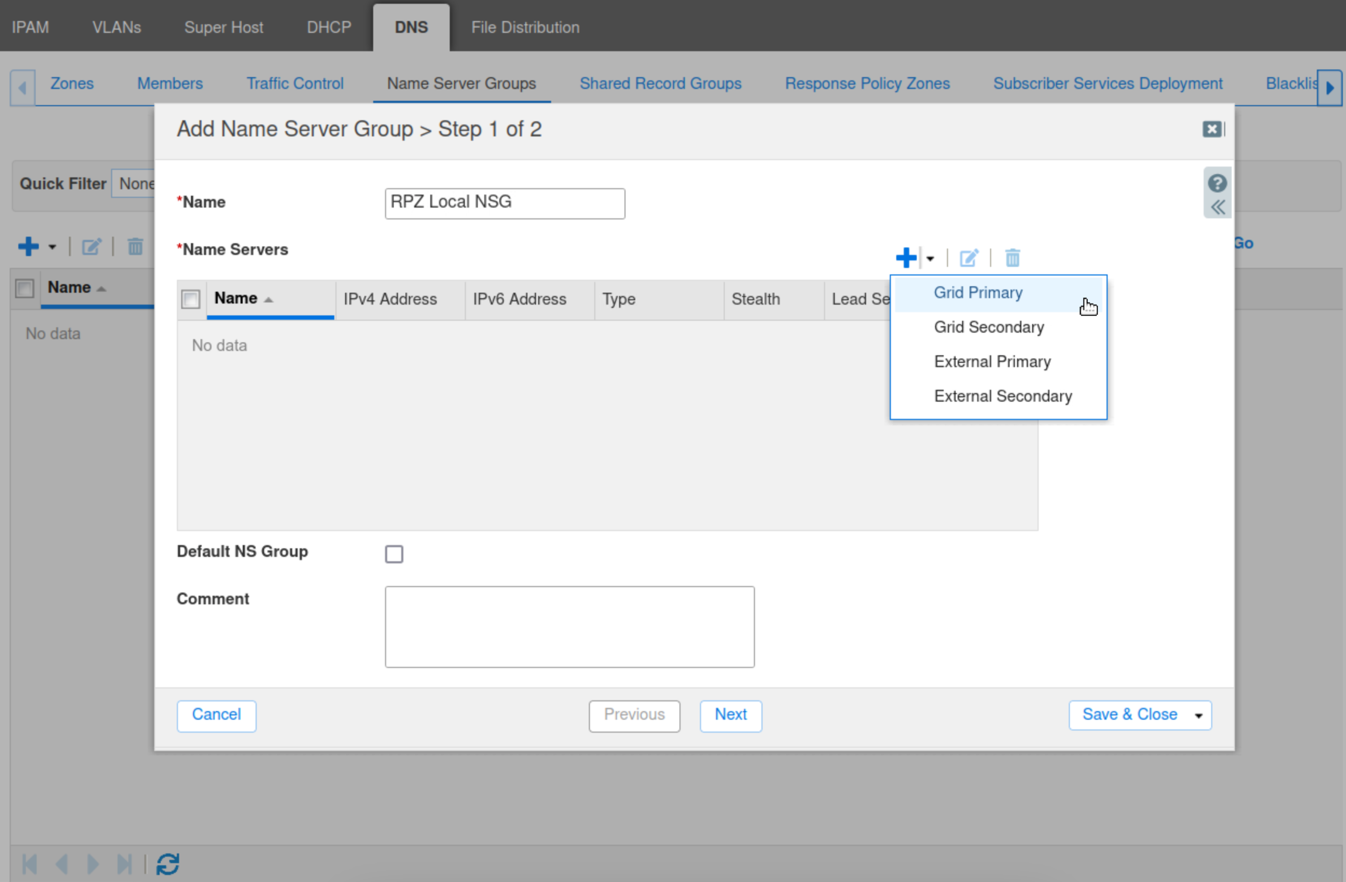The height and width of the screenshot is (882, 1346).
Task: Click the refresh icon in bottom pagination bar
Action: tap(168, 863)
